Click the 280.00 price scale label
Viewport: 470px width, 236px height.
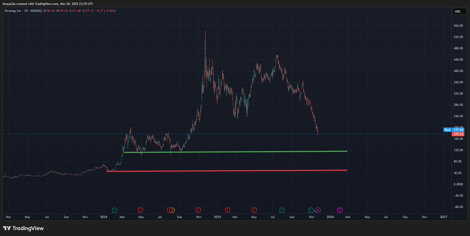point(457,105)
